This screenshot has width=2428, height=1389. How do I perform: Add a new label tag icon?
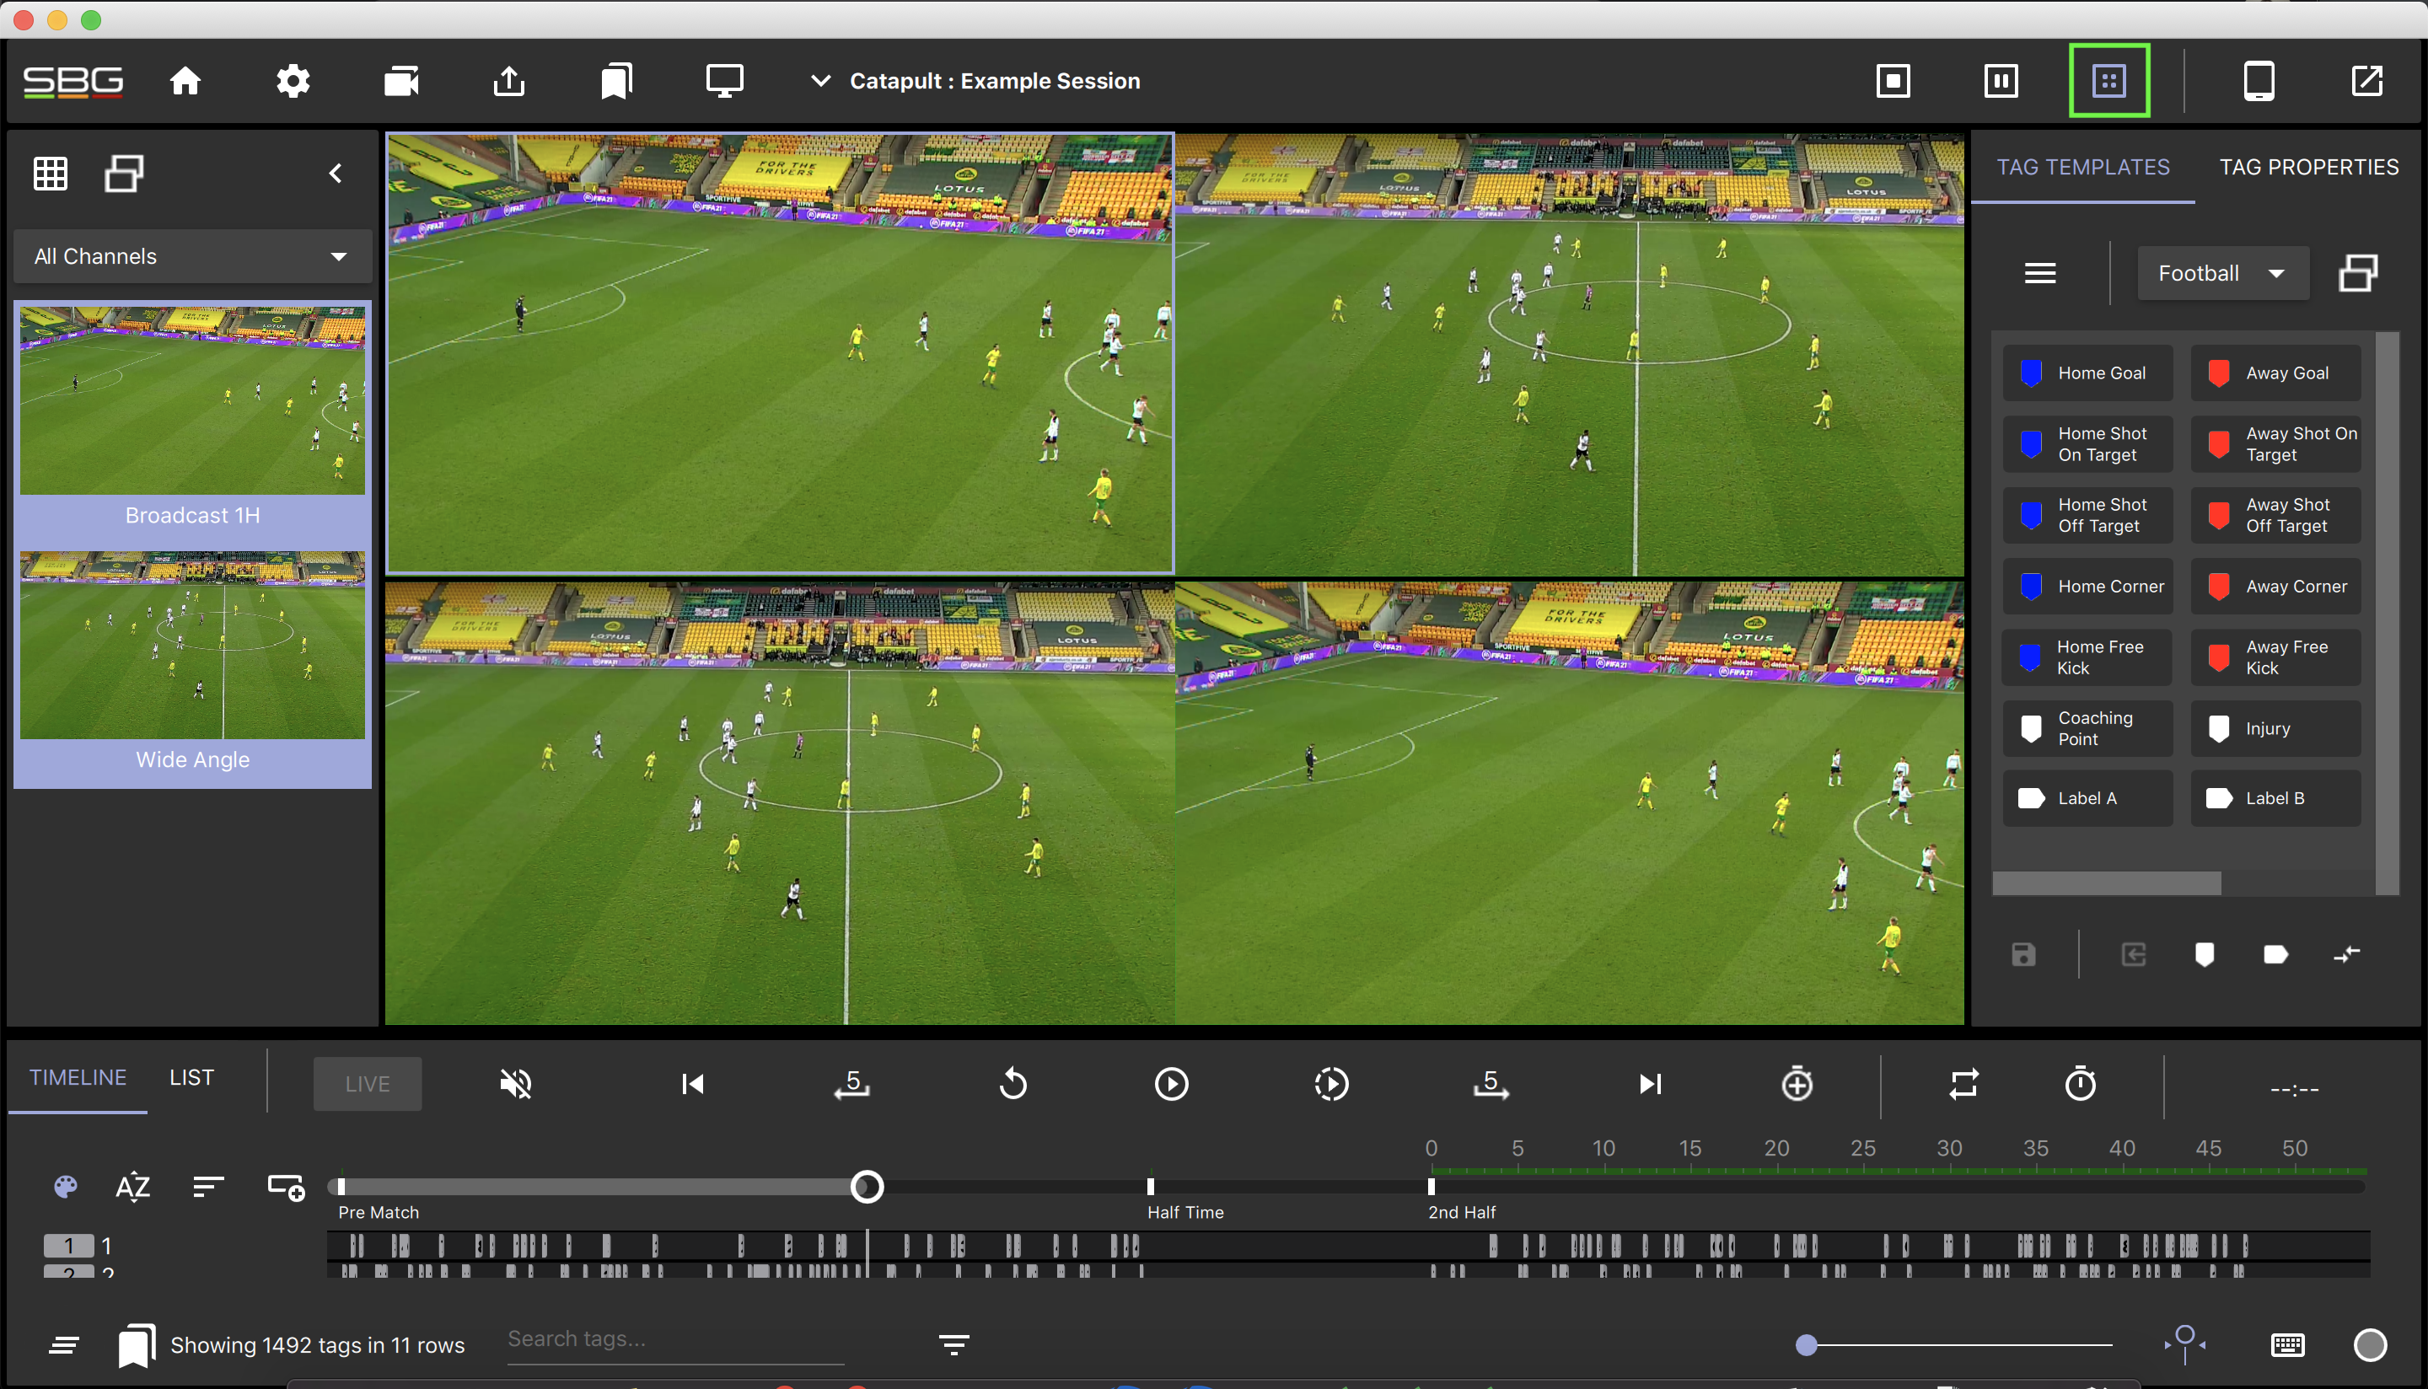(2275, 954)
